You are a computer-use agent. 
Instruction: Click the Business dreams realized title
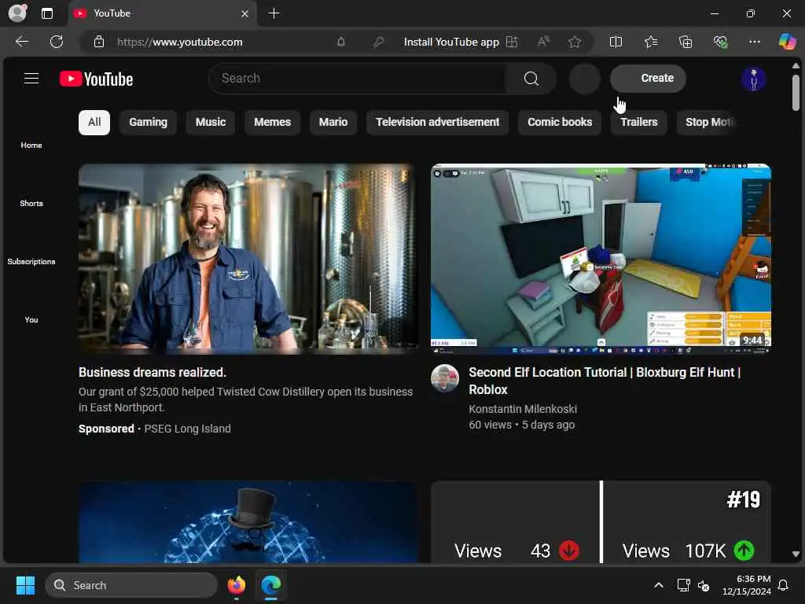click(x=153, y=372)
